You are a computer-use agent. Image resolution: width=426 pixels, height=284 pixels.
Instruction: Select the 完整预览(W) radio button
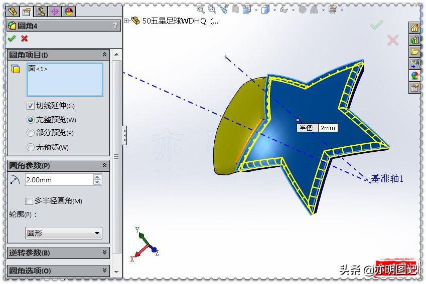pos(31,120)
